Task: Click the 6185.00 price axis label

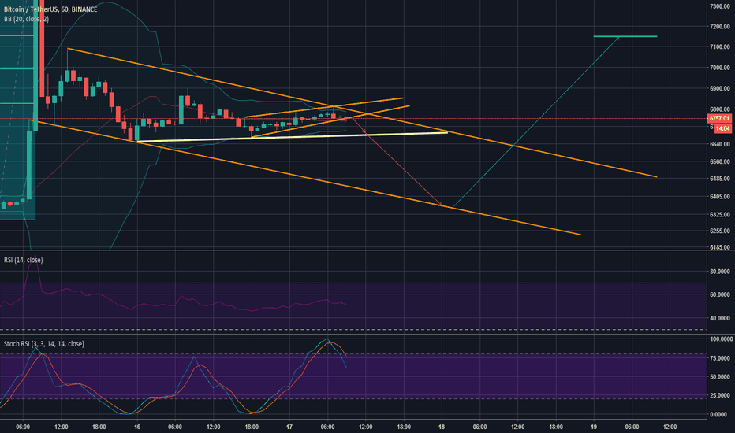Action: click(x=719, y=247)
